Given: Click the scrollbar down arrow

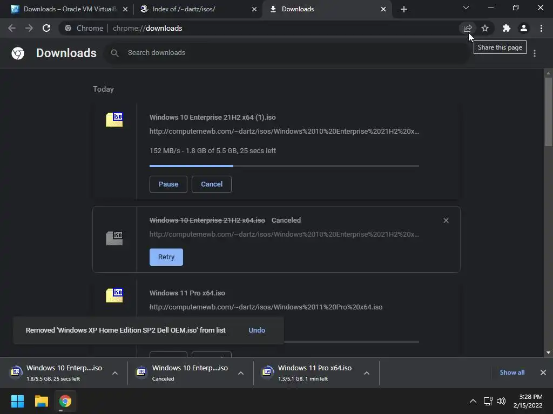Looking at the screenshot, I should [x=548, y=353].
